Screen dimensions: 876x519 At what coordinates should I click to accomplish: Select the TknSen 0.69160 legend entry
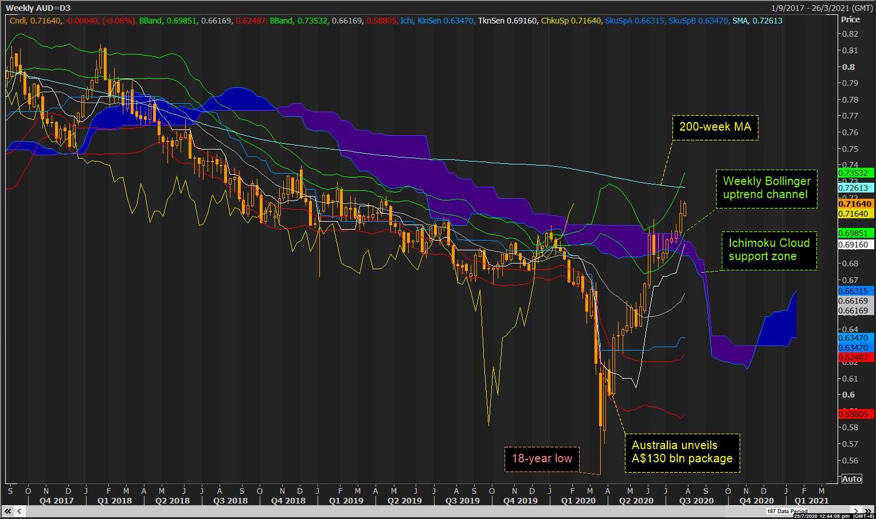coord(507,21)
